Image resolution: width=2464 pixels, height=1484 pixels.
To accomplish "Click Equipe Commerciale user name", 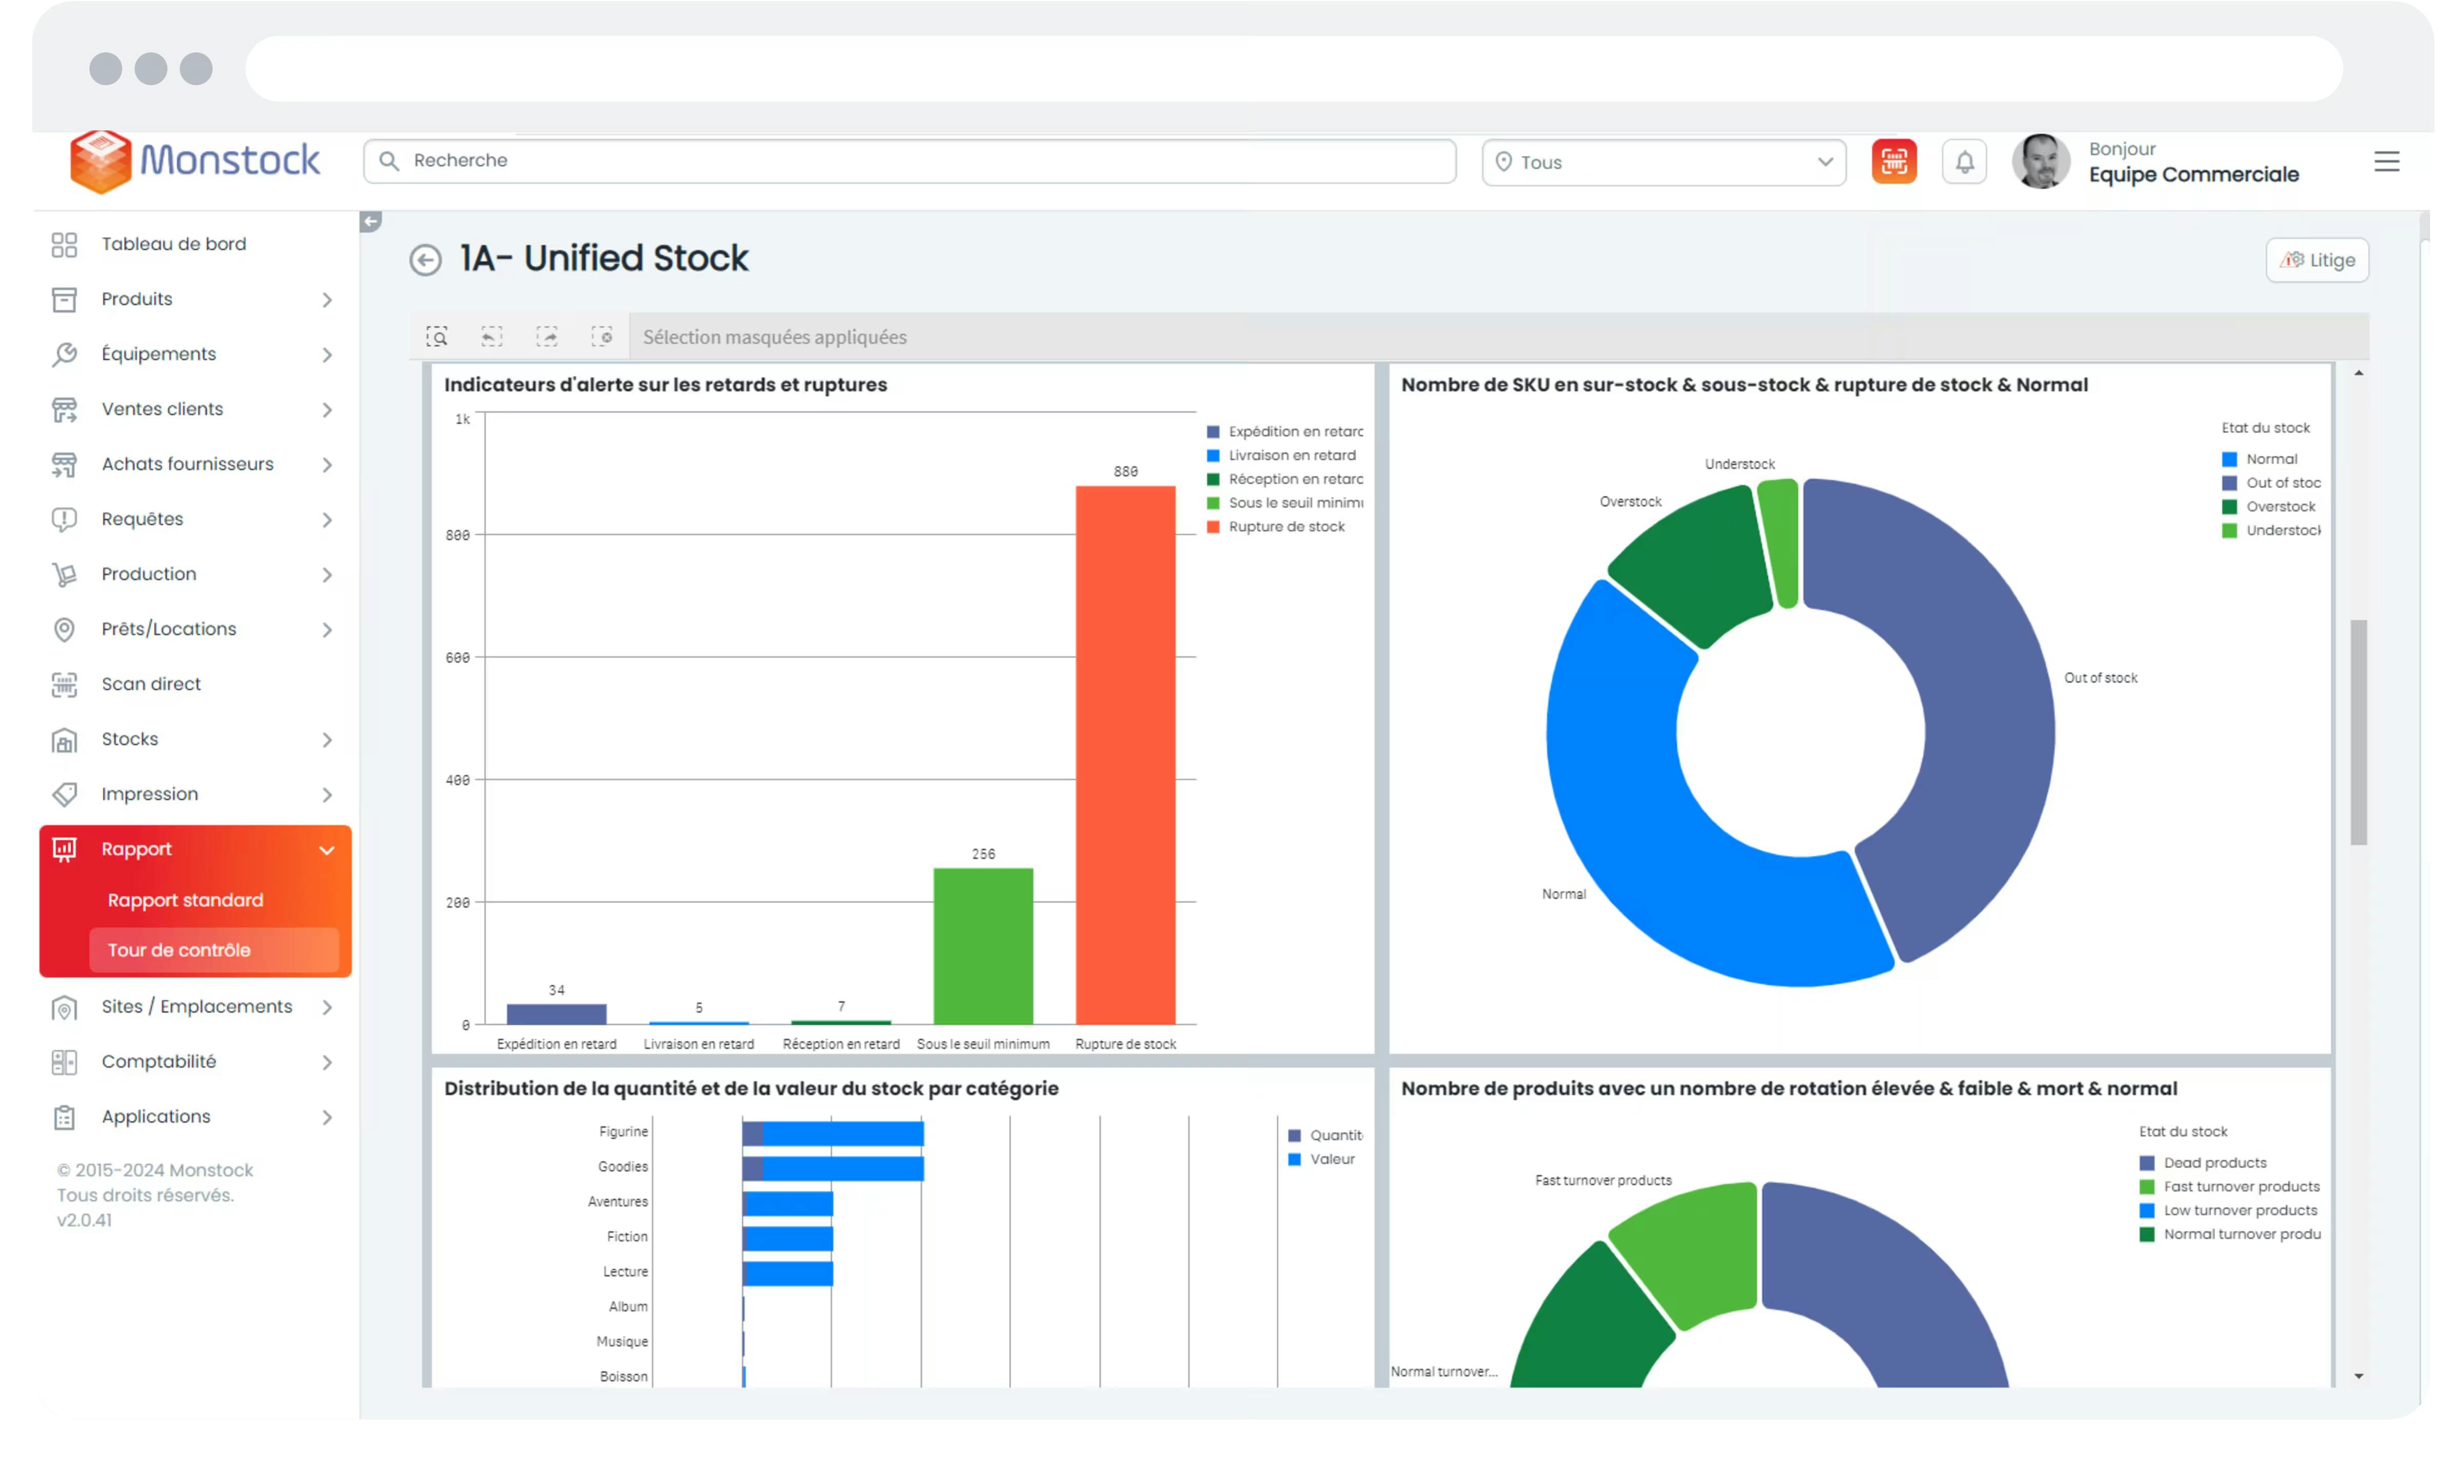I will 2194,175.
